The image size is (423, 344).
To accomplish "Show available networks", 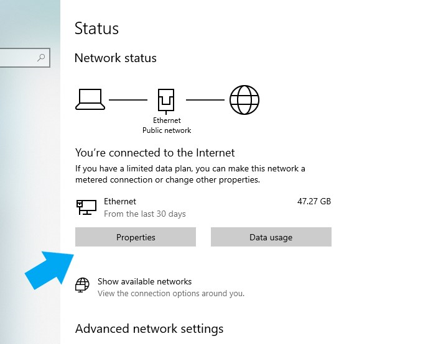I will pos(144,281).
